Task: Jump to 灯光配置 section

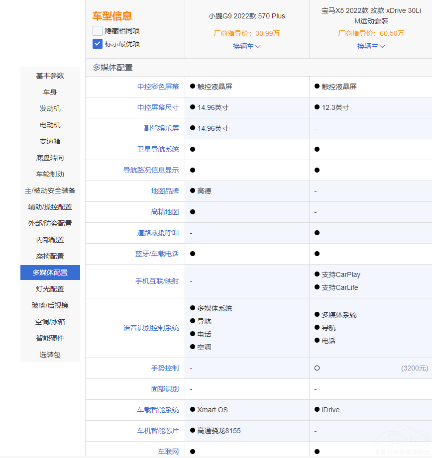Action: click(x=50, y=289)
